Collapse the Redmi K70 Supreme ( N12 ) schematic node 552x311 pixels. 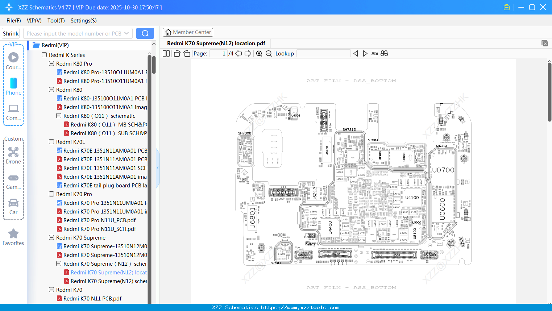pos(58,264)
